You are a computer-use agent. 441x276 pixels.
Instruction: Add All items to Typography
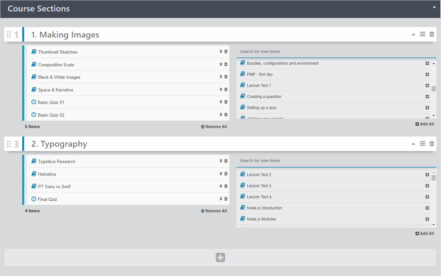425,234
